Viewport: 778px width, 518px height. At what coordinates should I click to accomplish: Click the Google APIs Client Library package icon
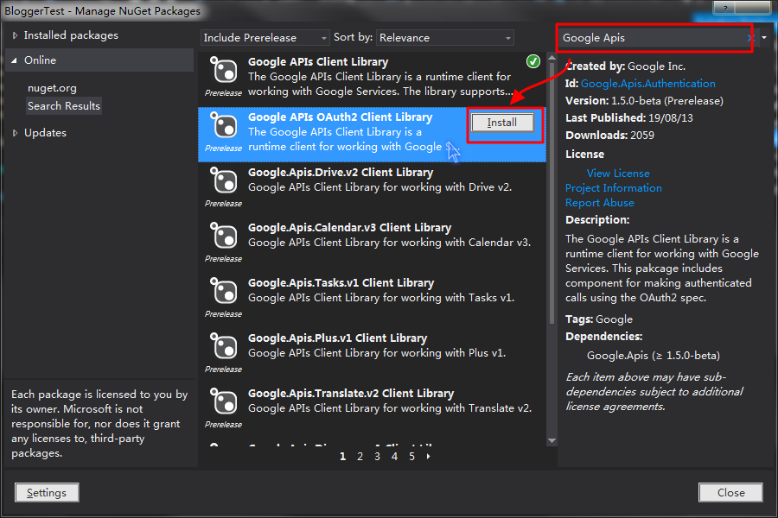coord(223,70)
